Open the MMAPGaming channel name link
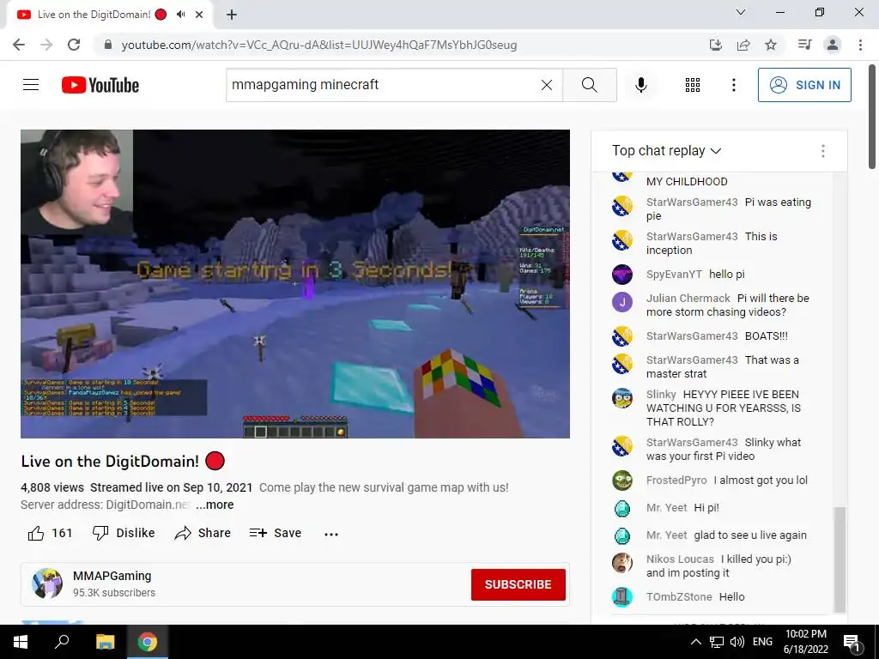This screenshot has width=879, height=659. (x=112, y=576)
